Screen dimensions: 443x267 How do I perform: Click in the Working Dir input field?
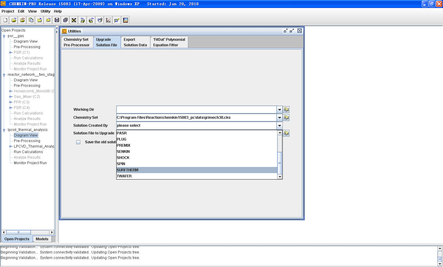[197, 110]
